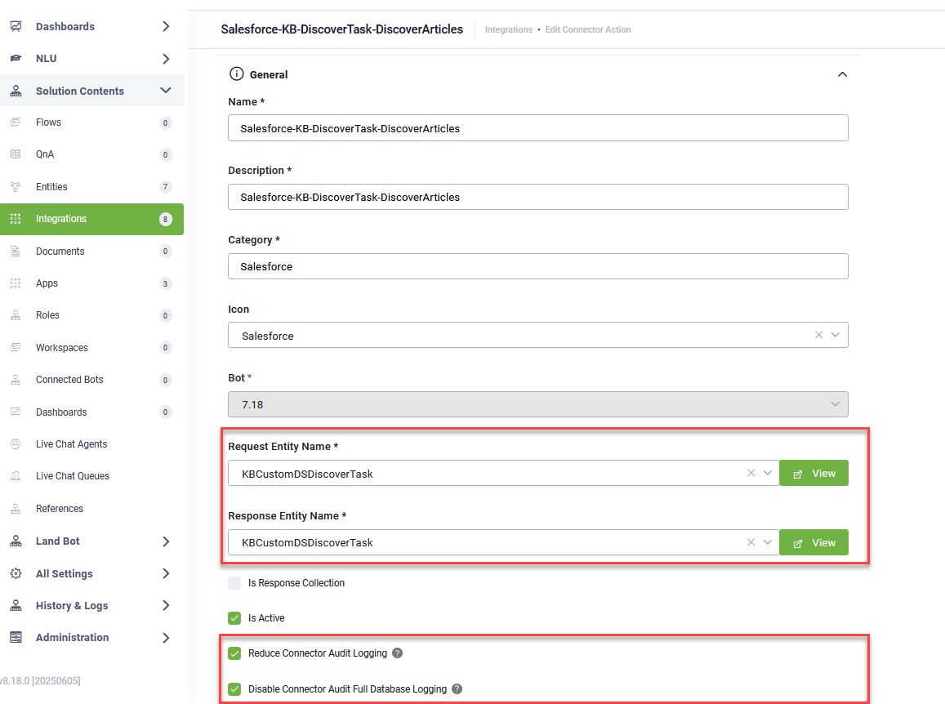Click help icon beside Disable Connector Audit Full Database Logging
This screenshot has height=704, width=945.
(457, 689)
